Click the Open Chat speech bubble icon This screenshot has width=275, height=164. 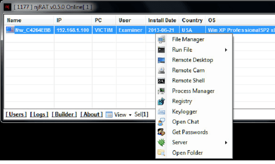(161, 122)
